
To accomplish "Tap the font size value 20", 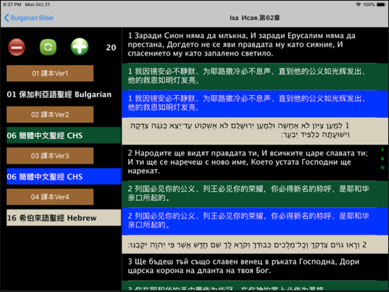I will 111,47.
